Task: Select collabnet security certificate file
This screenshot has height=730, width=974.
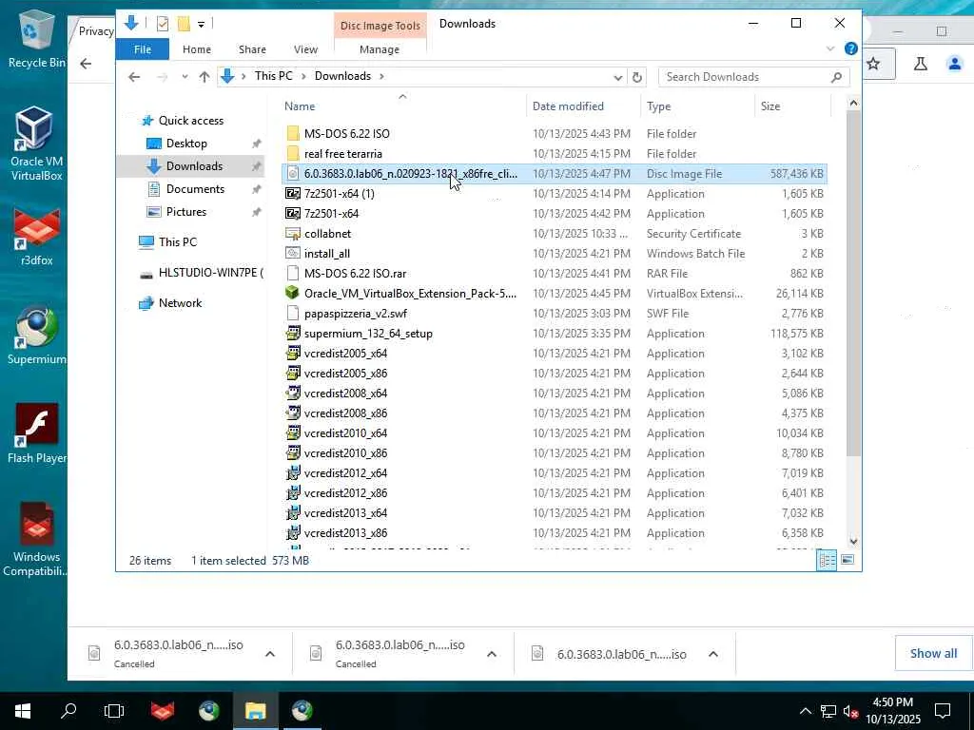Action: pyautogui.click(x=555, y=234)
